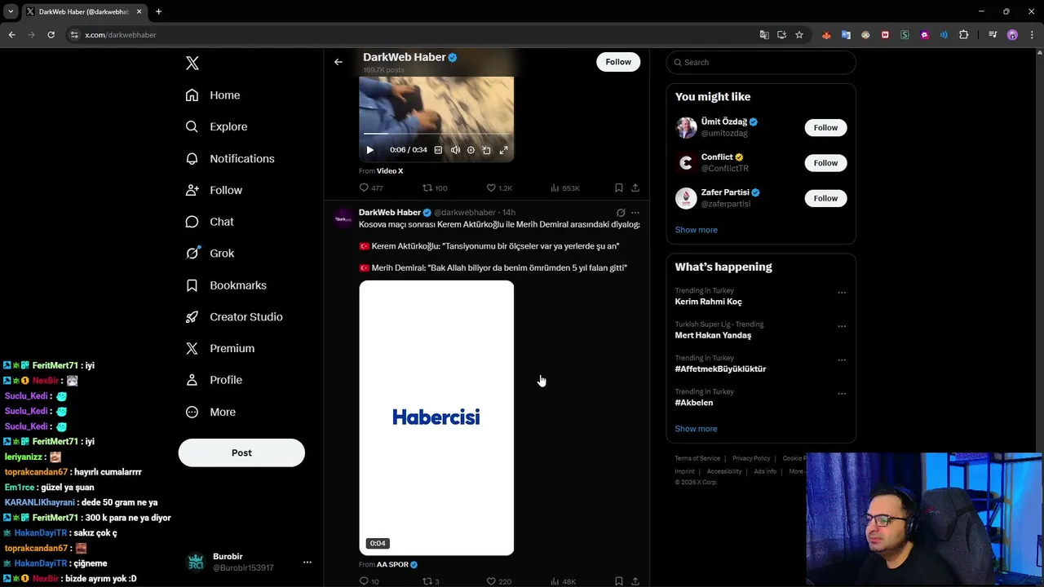Like the post with 1.2K likes
This screenshot has width=1044, height=587.
499,188
